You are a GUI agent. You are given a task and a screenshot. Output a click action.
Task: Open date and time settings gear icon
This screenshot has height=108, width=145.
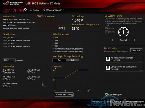[25, 10]
